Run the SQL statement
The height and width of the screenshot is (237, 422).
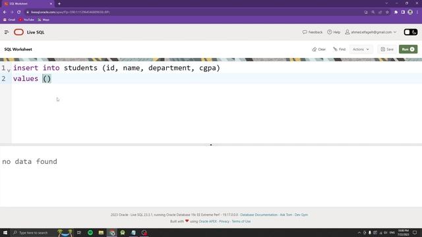click(408, 49)
